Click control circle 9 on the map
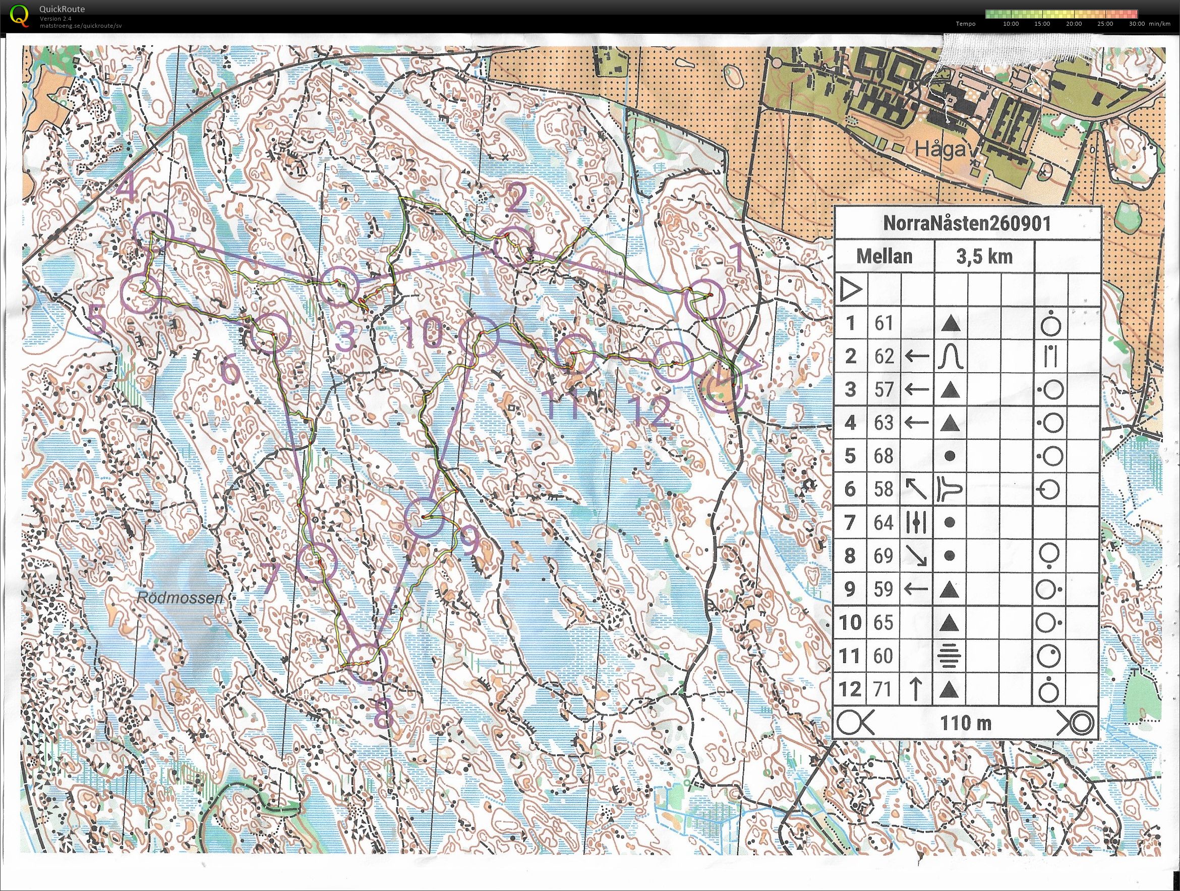1180x891 pixels. click(425, 517)
